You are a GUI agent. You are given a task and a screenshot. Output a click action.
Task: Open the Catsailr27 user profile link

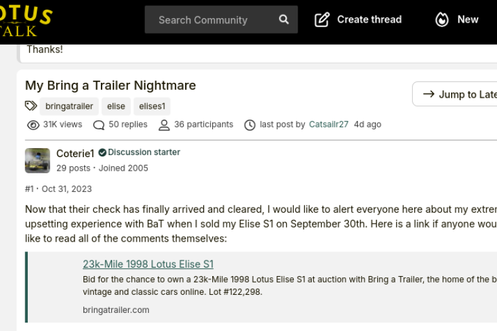point(329,124)
